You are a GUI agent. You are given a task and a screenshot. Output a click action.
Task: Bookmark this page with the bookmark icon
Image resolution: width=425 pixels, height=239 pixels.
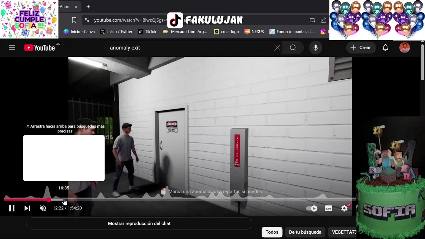tap(74, 20)
